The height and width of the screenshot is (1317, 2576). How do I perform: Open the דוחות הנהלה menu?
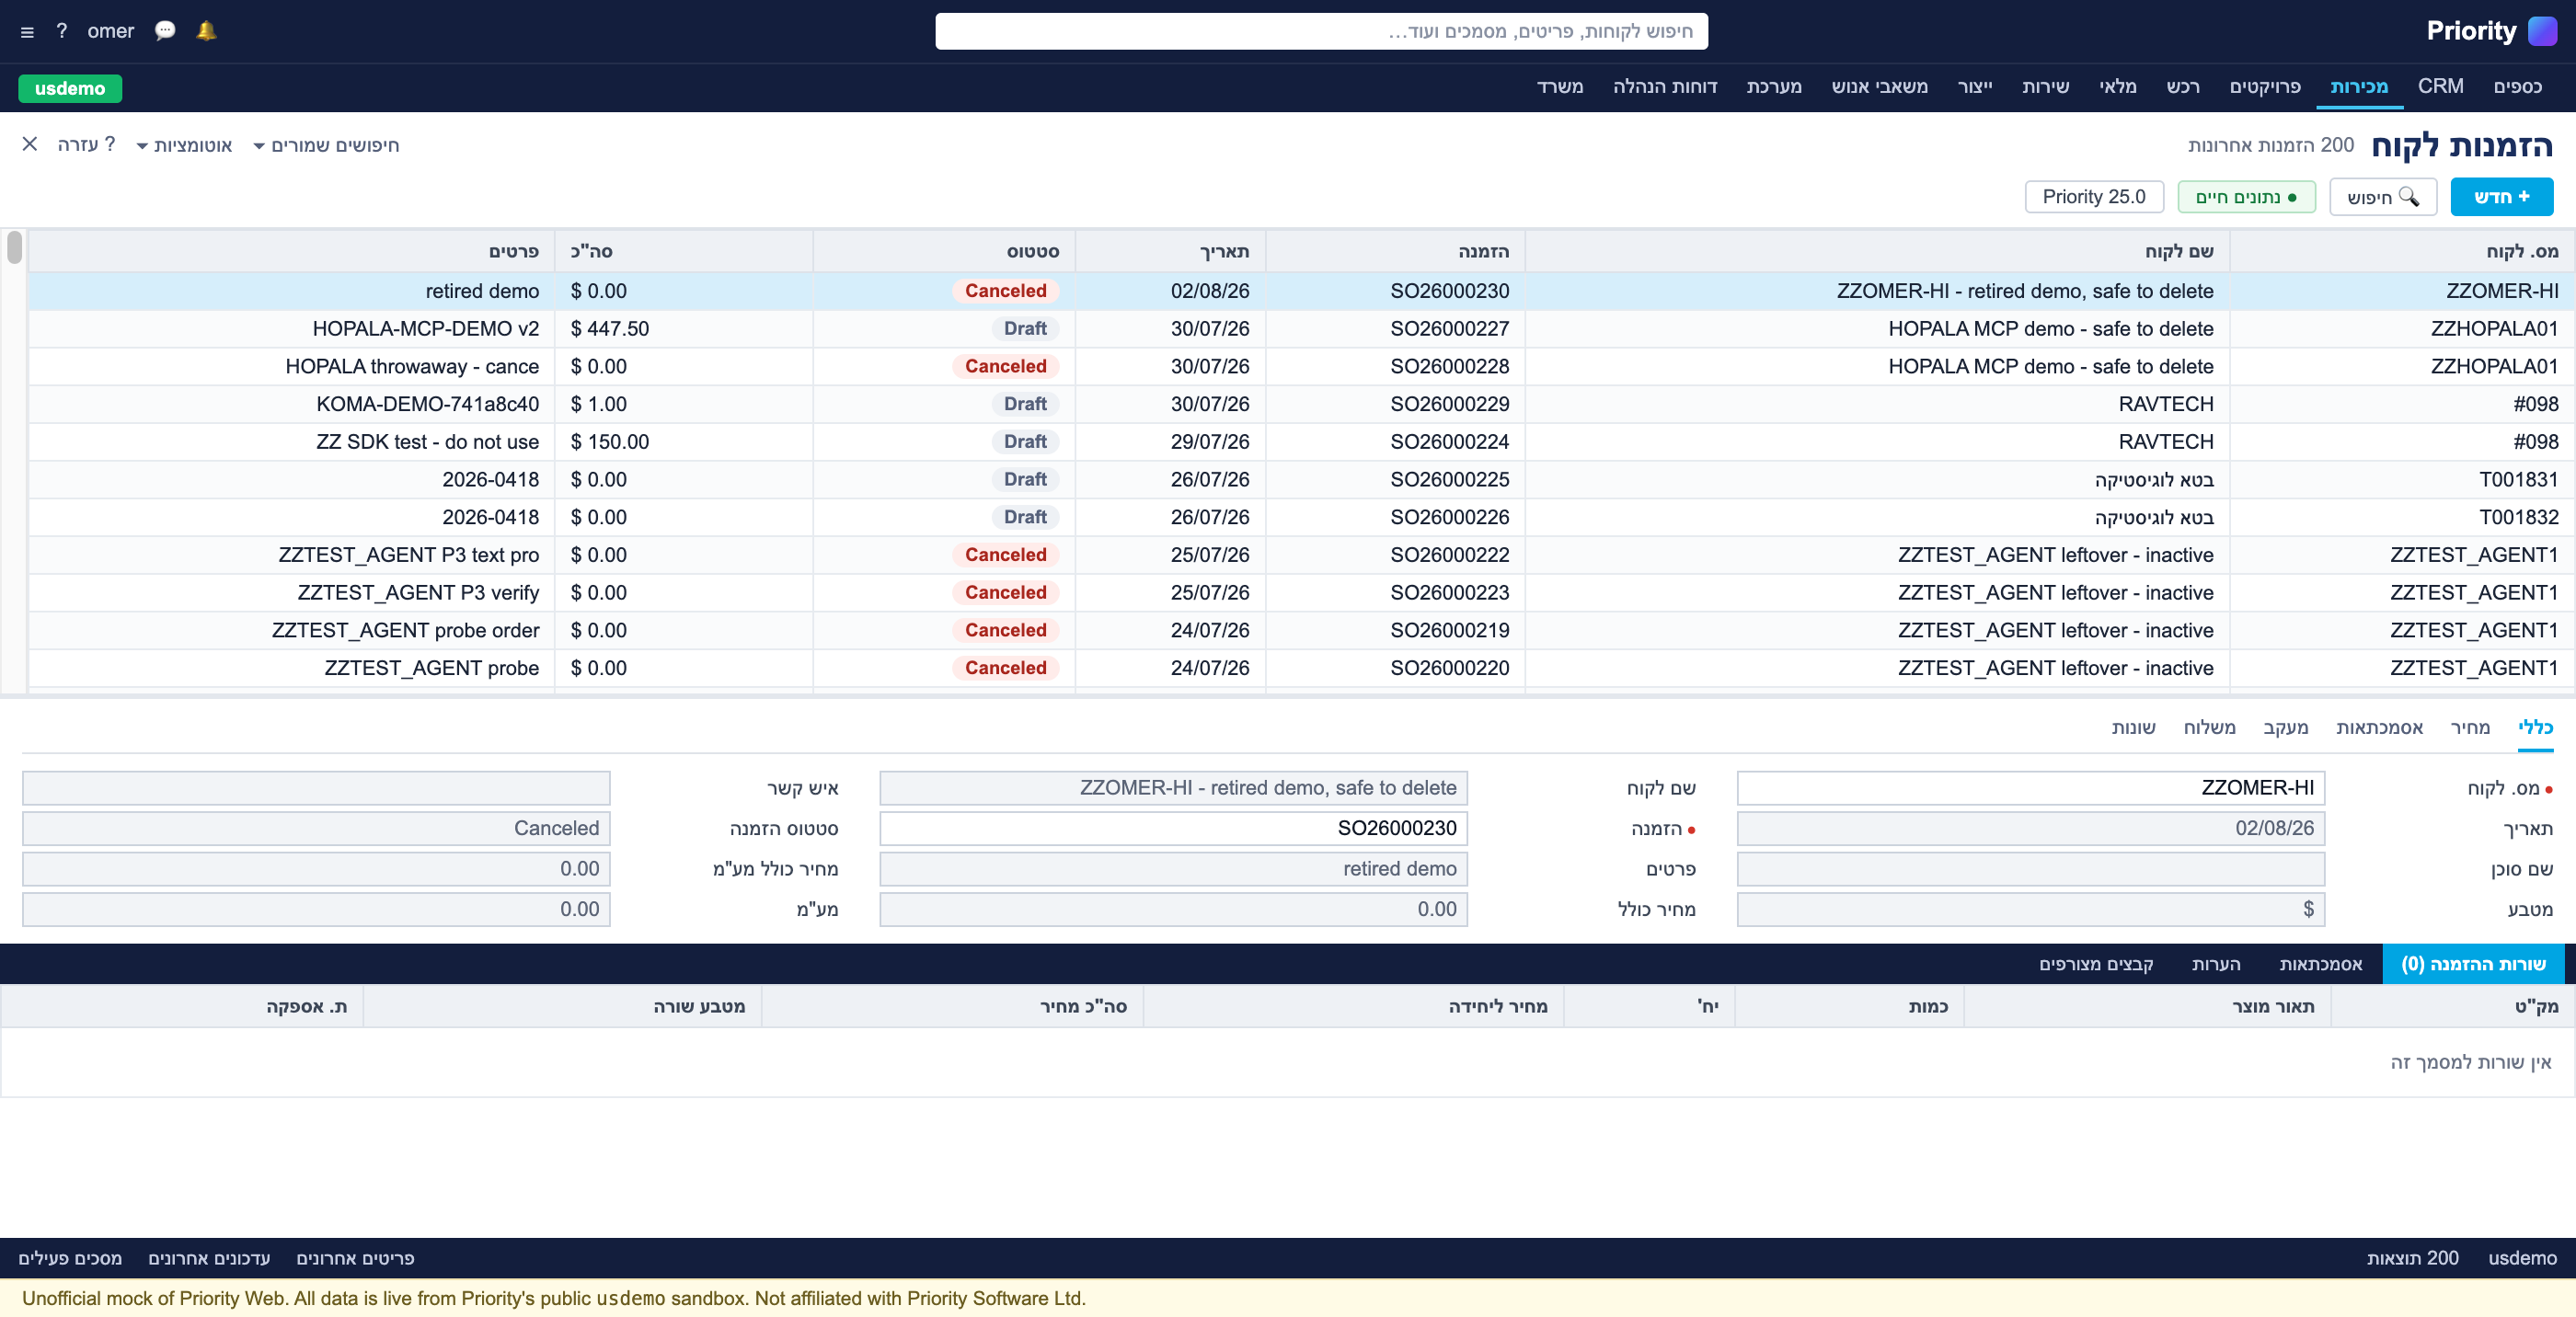(x=1664, y=86)
